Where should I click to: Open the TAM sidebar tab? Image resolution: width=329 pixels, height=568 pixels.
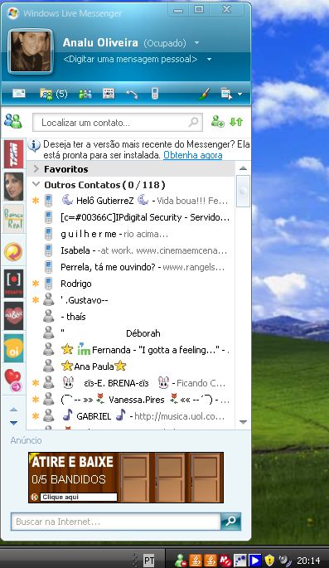[13, 154]
